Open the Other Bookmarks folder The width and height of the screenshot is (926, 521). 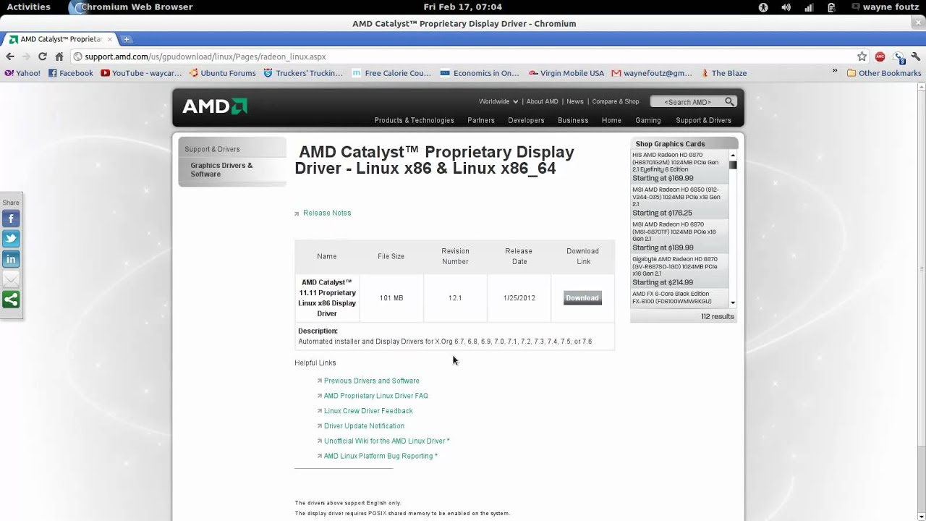click(884, 73)
